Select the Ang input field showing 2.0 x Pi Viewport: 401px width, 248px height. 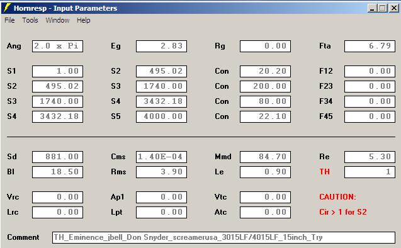57,46
